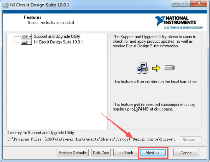210x162 pixels.
Task: Cancel the installation
Action: click(186, 153)
